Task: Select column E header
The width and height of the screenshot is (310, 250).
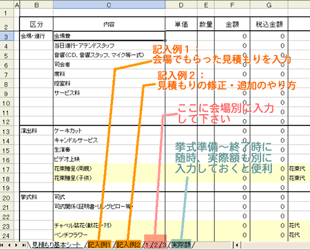Action: [206, 5]
